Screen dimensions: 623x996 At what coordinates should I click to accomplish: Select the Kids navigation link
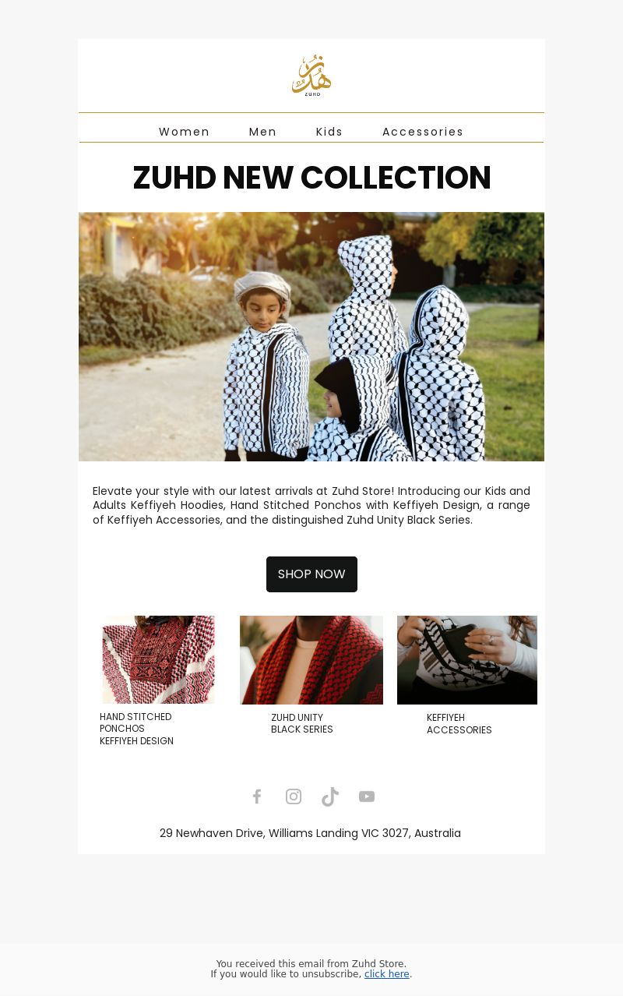[329, 132]
